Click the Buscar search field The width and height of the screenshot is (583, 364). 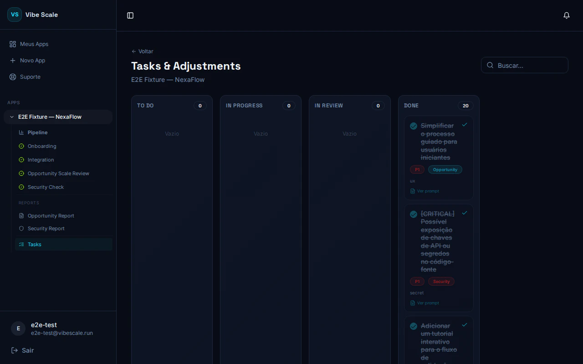[525, 65]
